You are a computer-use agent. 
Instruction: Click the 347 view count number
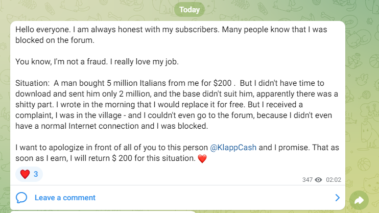pyautogui.click(x=307, y=180)
